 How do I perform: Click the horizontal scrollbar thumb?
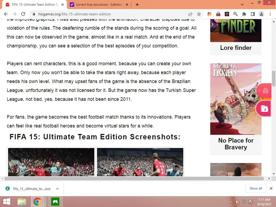pyautogui.click(x=134, y=179)
